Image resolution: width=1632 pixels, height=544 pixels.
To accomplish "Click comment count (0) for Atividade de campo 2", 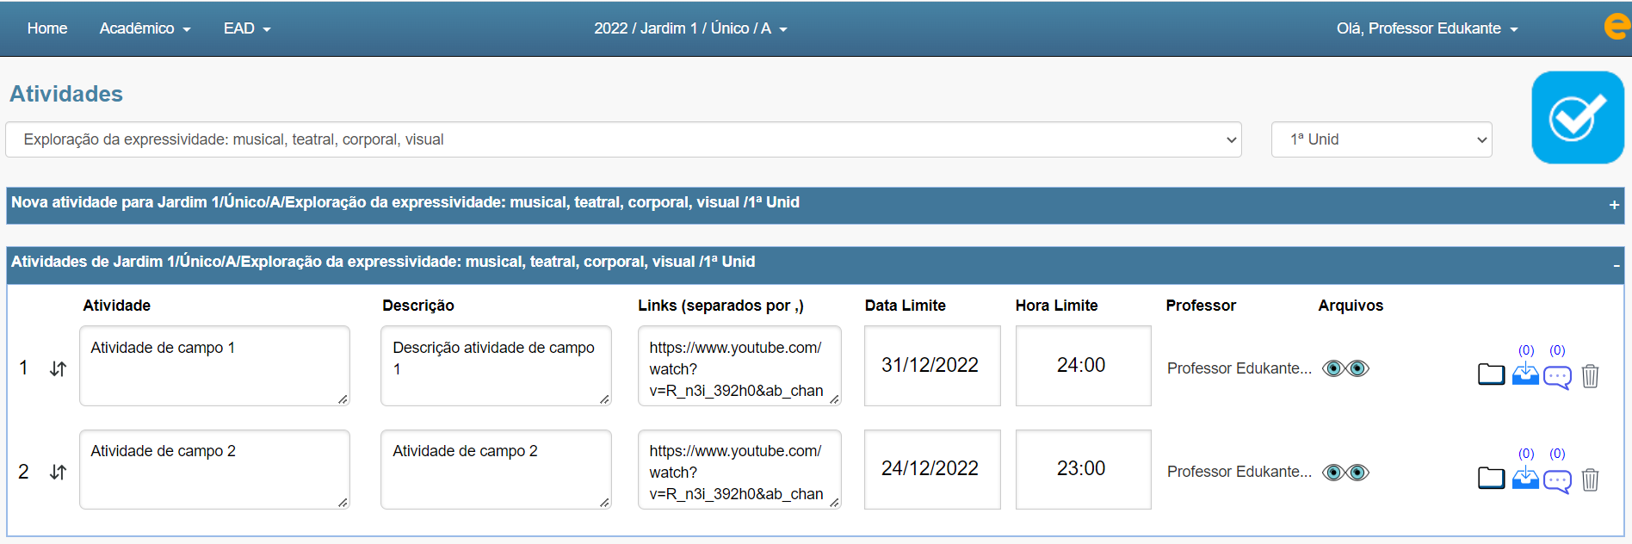I will [1557, 454].
